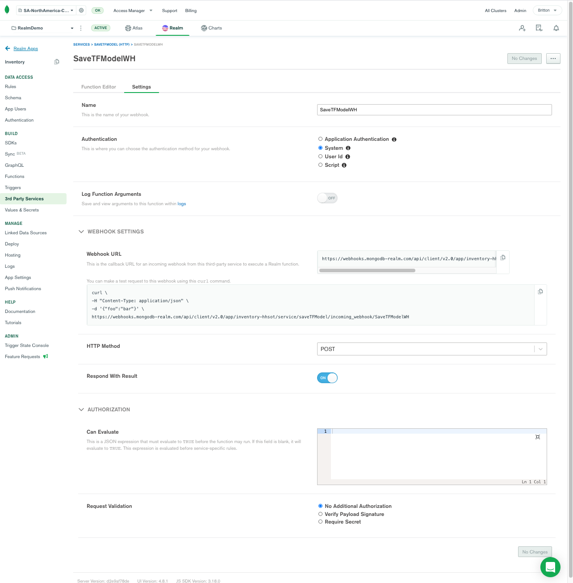Click the invite user icon
This screenshot has width=573, height=583.
(x=522, y=28)
